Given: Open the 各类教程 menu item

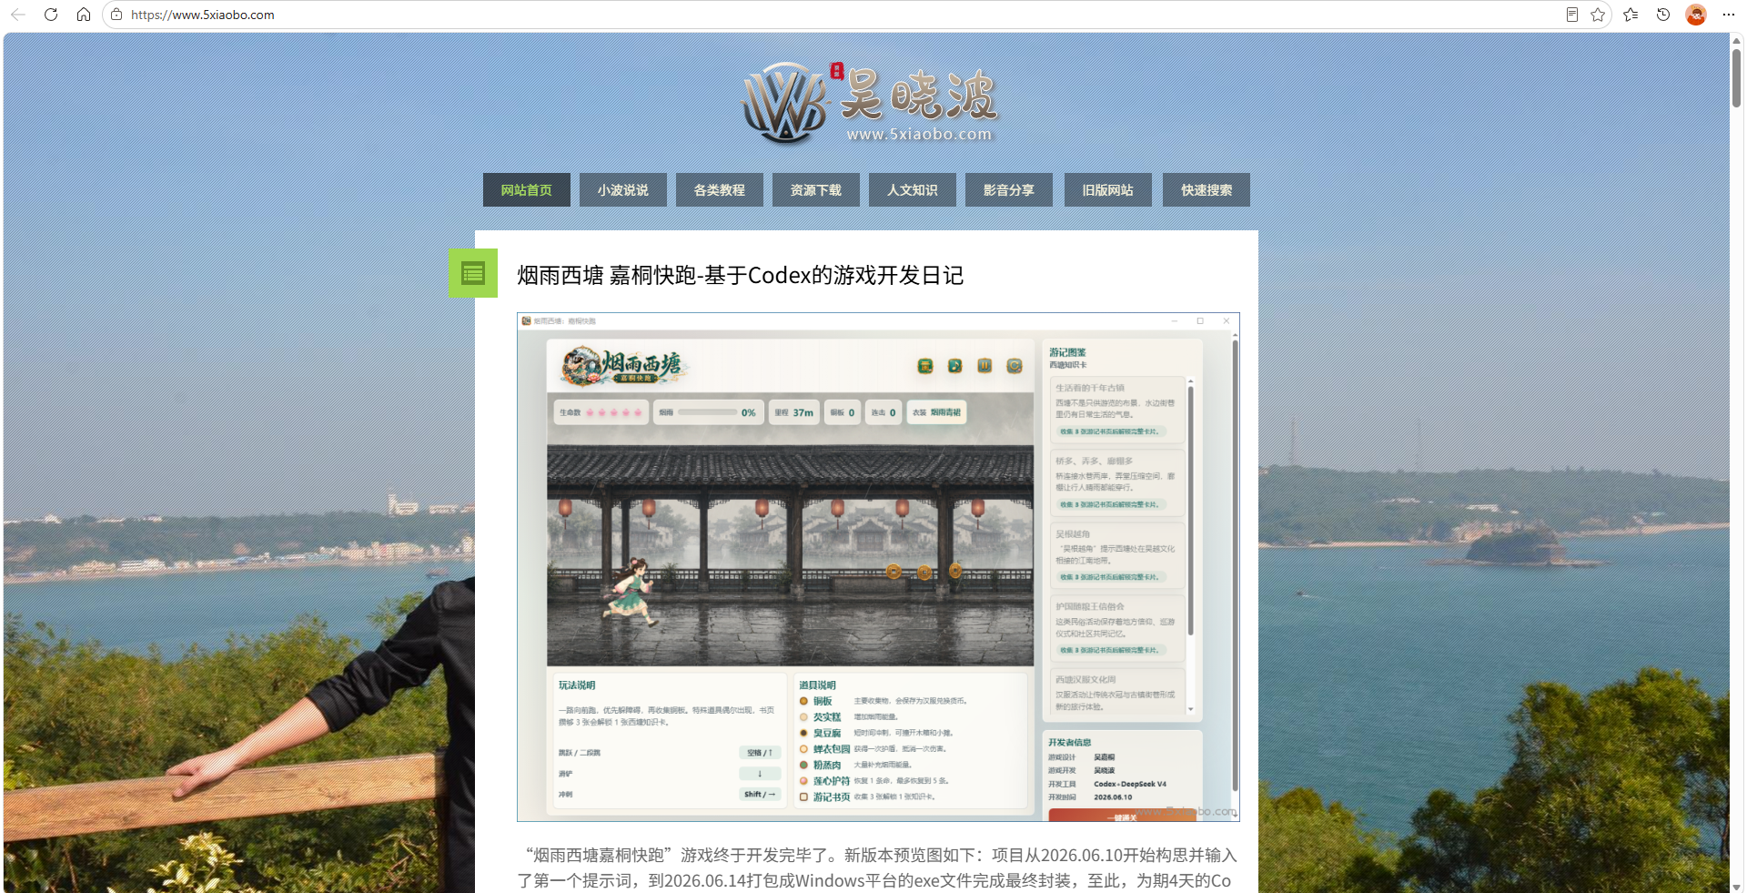Looking at the screenshot, I should [720, 190].
